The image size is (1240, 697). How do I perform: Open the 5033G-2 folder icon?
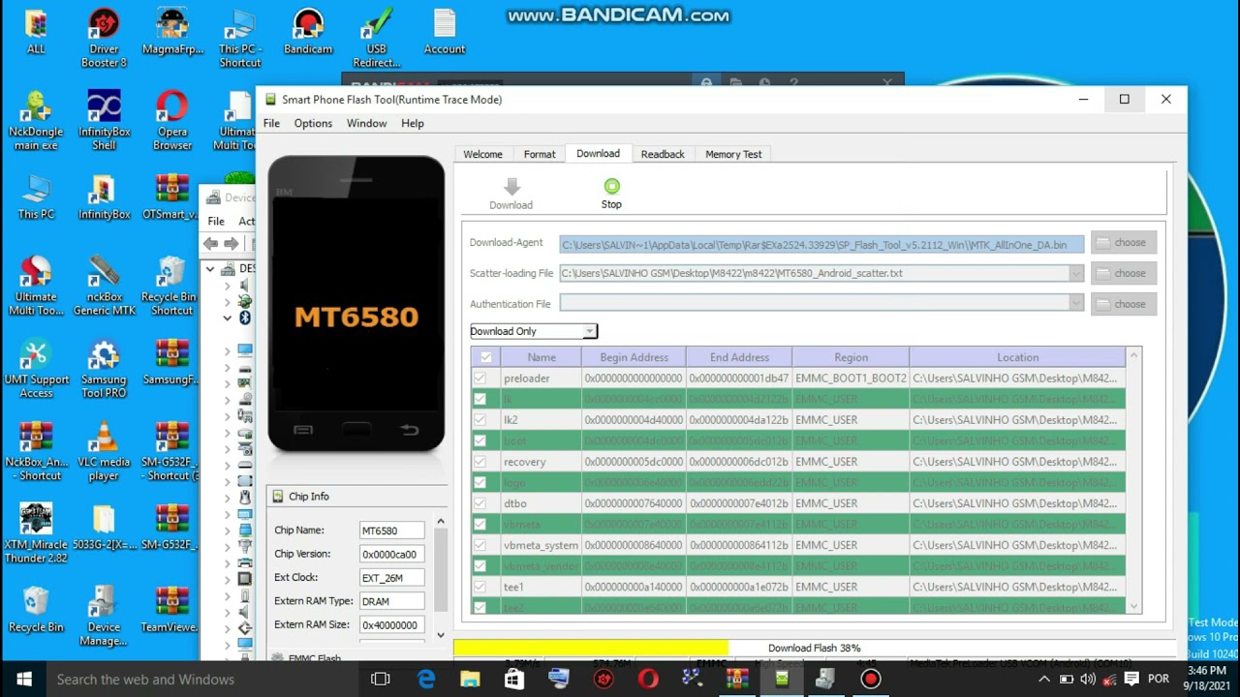point(104,528)
